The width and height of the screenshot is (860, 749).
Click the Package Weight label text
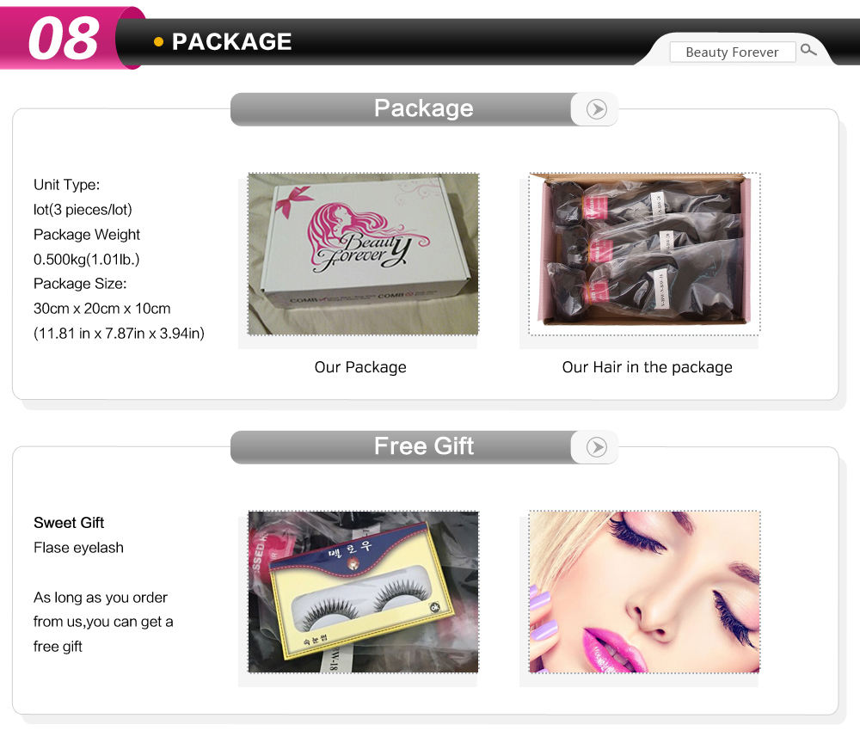[x=87, y=235]
